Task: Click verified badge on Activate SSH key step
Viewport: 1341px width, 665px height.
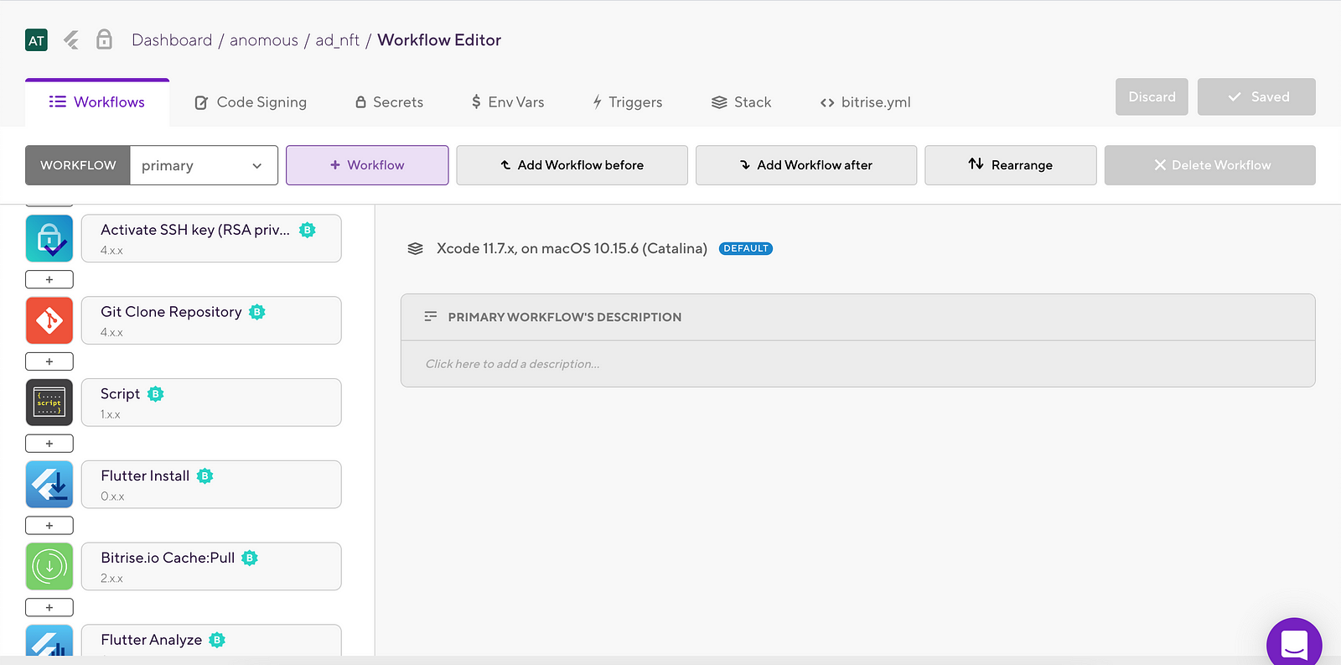Action: tap(308, 230)
